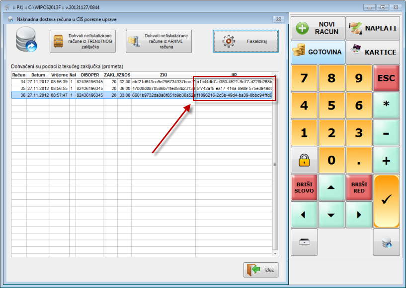
Task: Click the ZKI column header
Action: coord(163,75)
